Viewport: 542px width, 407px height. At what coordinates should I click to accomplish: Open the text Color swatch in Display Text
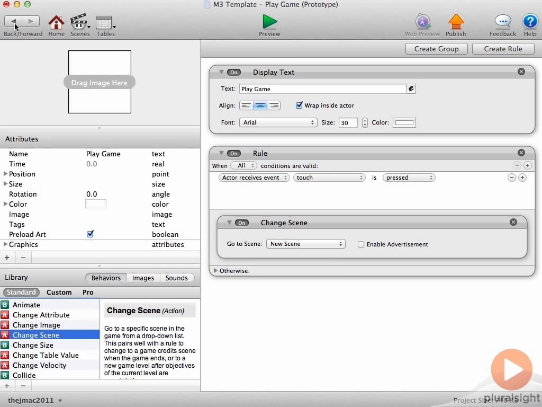point(404,122)
